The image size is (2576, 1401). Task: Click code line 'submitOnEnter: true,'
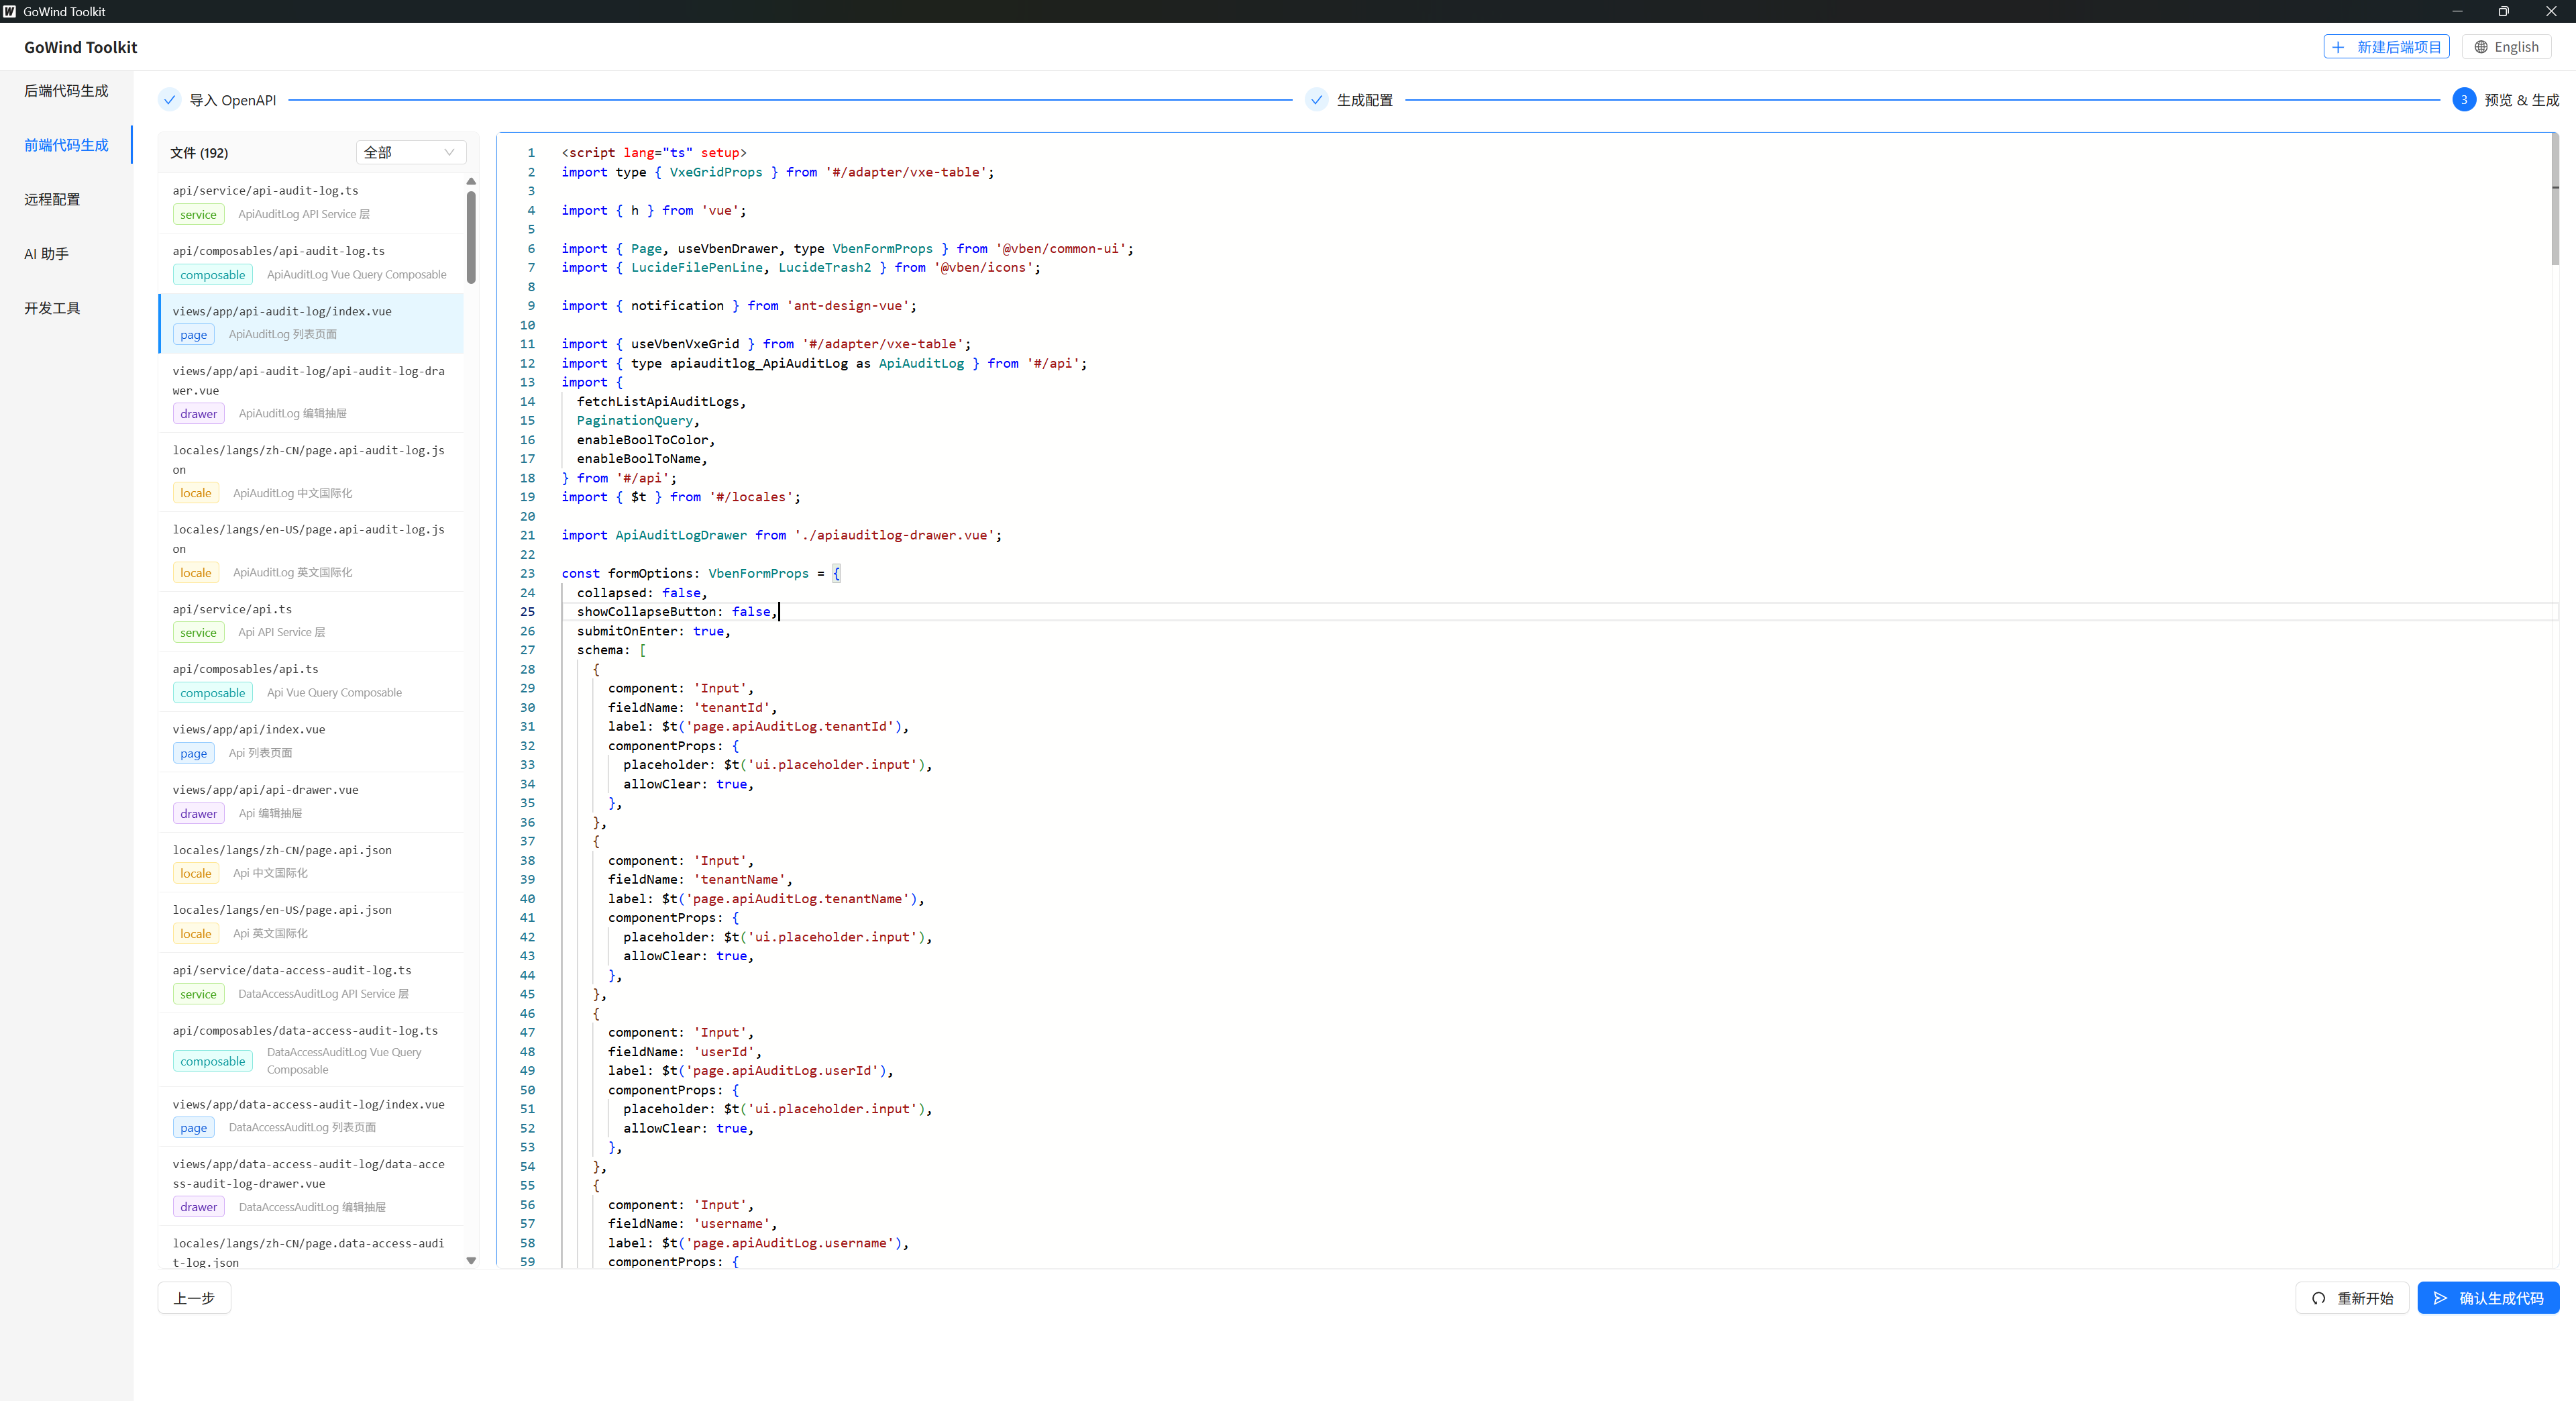[653, 631]
